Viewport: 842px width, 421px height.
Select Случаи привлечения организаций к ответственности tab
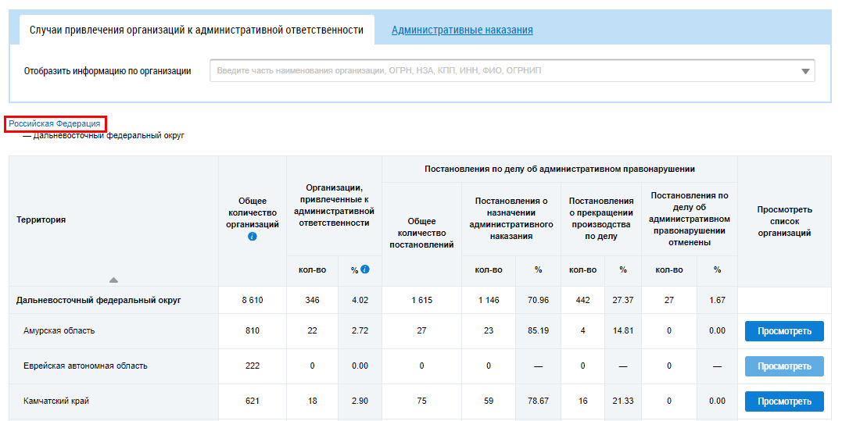coord(196,30)
